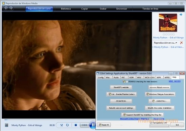Select the Reproducción en curso tab

[39, 9]
